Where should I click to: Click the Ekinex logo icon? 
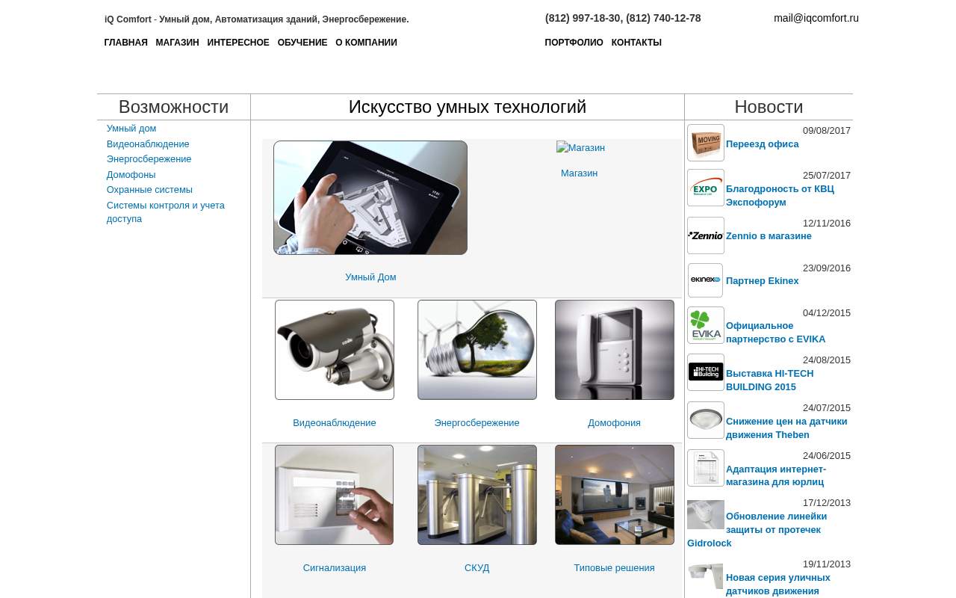pos(706,280)
